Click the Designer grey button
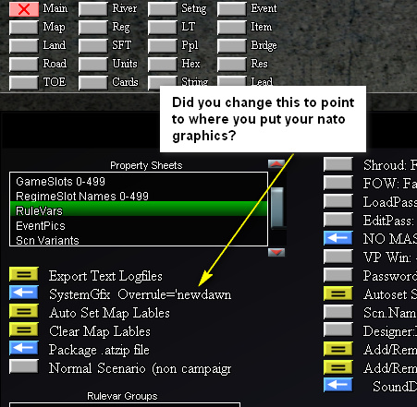The width and height of the screenshot is (417, 407). 338,330
